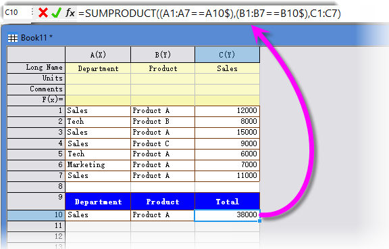The width and height of the screenshot is (389, 249).
Task: Select row 3 header
Action: click(x=36, y=133)
